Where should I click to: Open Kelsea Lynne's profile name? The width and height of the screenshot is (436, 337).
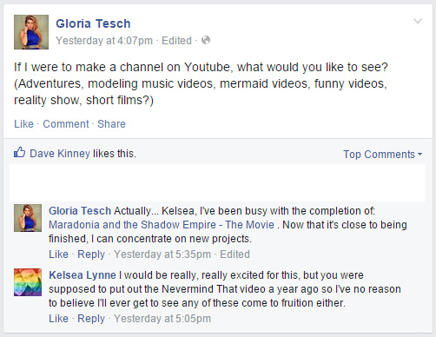click(x=83, y=275)
